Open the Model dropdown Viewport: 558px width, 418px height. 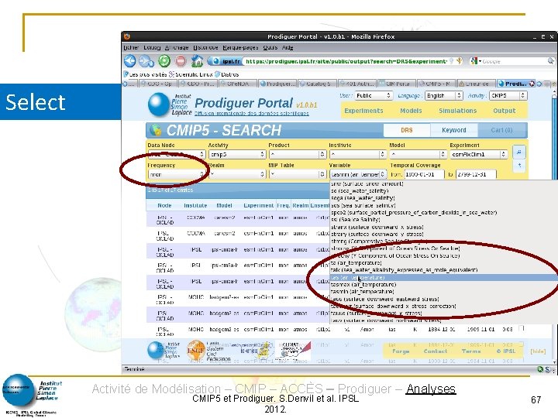(x=418, y=154)
